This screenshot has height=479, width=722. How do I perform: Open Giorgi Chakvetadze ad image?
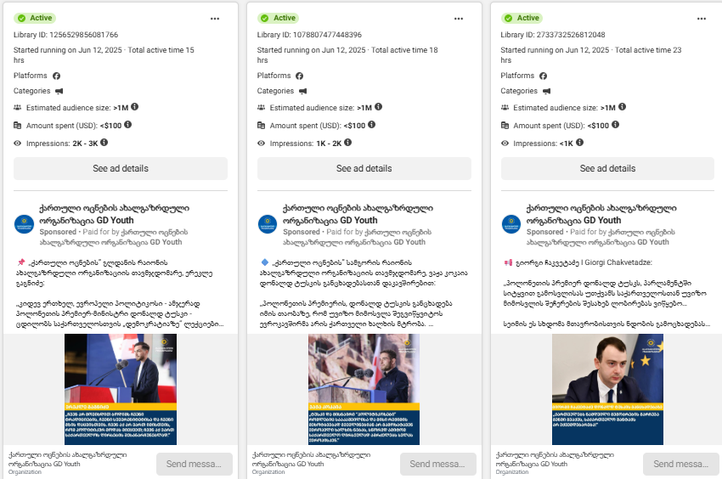click(608, 389)
